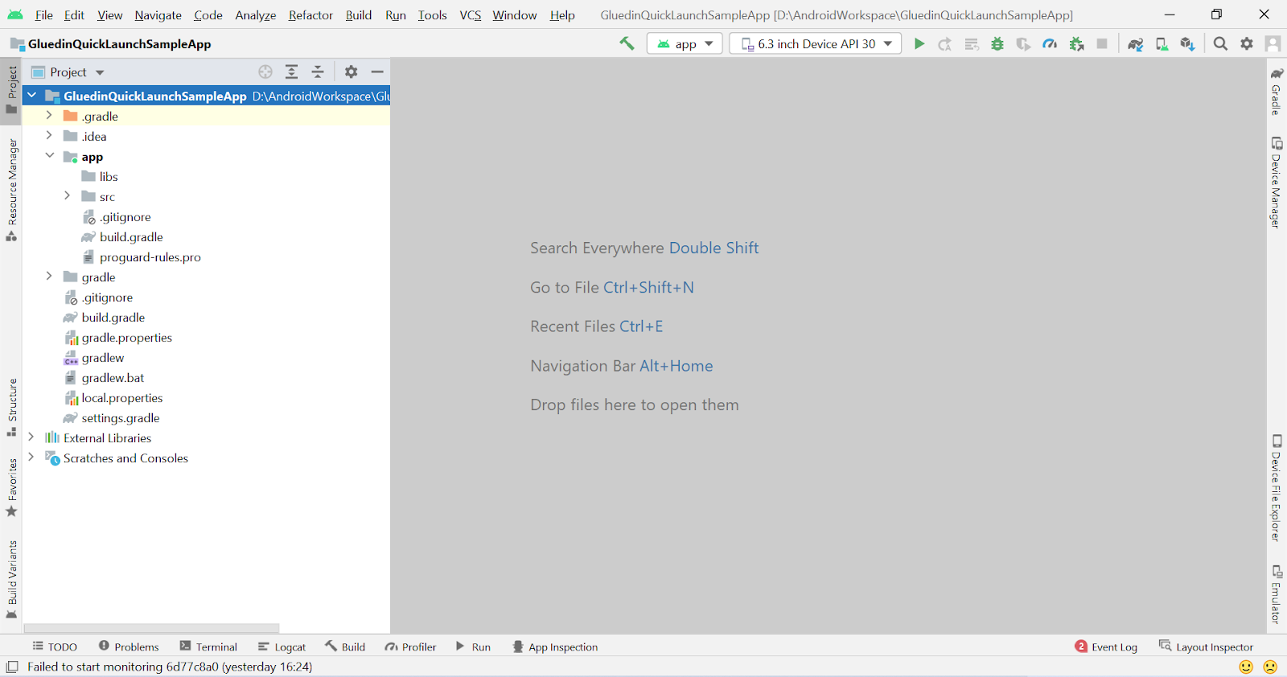1287x677 pixels.
Task: Click Attach Debugger to Android Process icon
Action: (x=1076, y=44)
